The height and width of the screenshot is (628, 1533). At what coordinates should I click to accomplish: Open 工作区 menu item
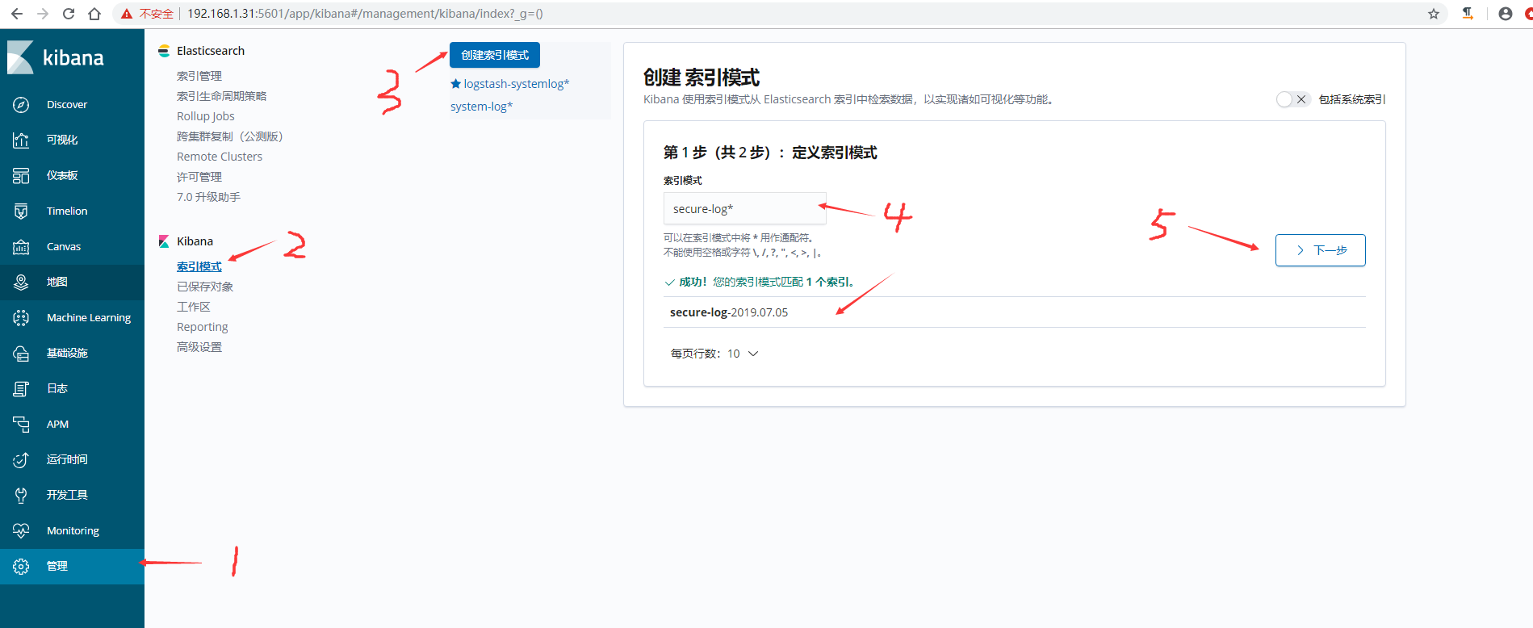pos(194,307)
